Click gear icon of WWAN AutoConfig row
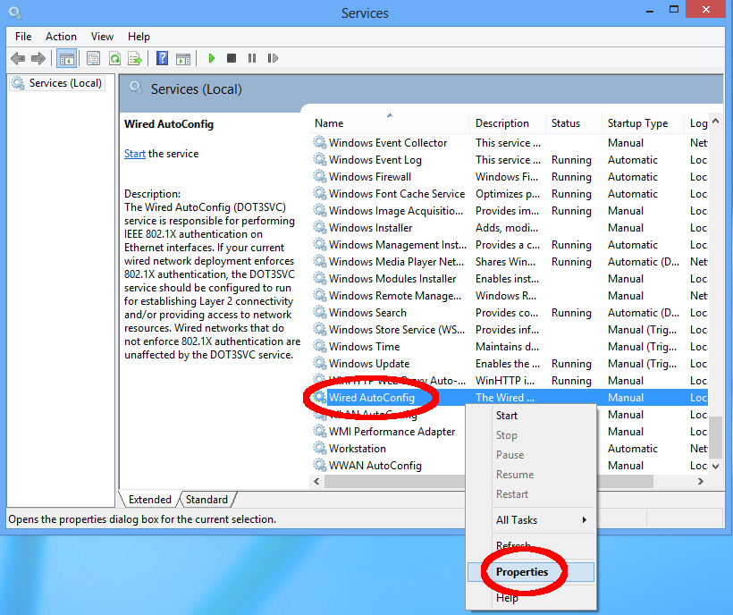This screenshot has height=615, width=733. 320,465
